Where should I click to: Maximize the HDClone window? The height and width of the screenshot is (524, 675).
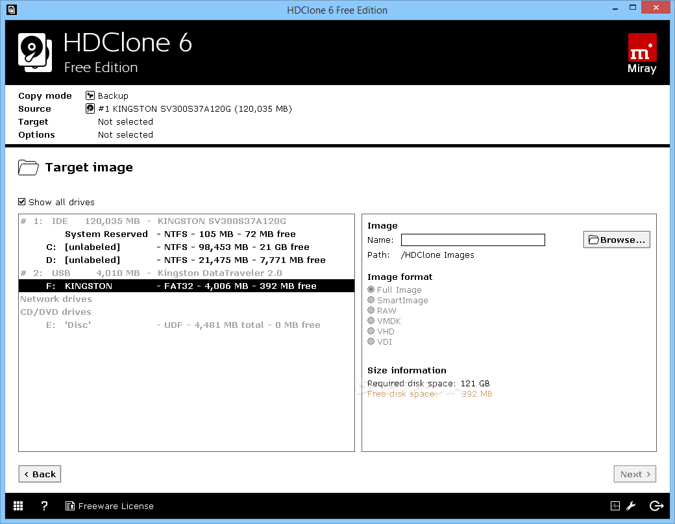(x=632, y=8)
